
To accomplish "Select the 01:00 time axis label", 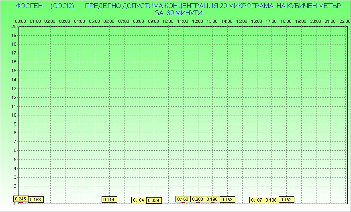I will pyautogui.click(x=35, y=22).
